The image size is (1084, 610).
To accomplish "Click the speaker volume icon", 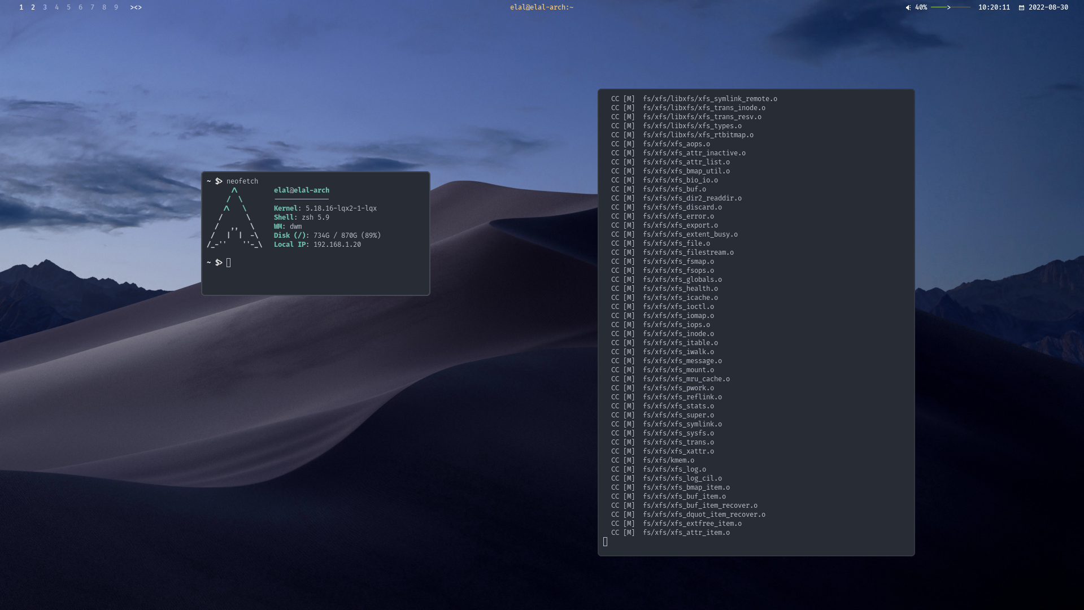I will pos(908,7).
